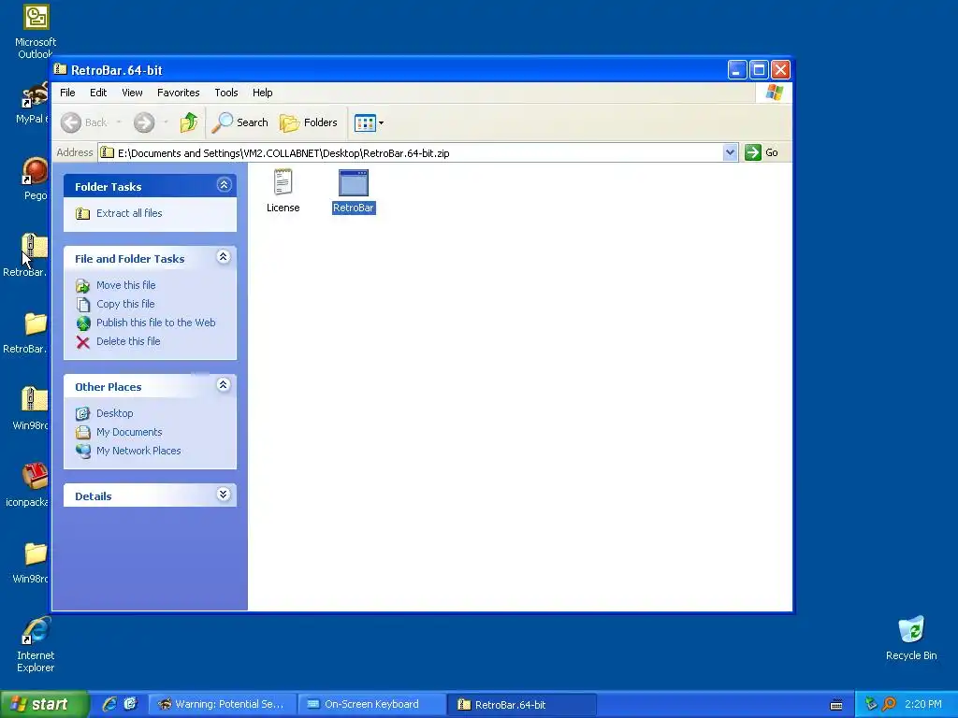Collapse the File and Folder Tasks panel
Screen dimensions: 958x718
point(224,257)
